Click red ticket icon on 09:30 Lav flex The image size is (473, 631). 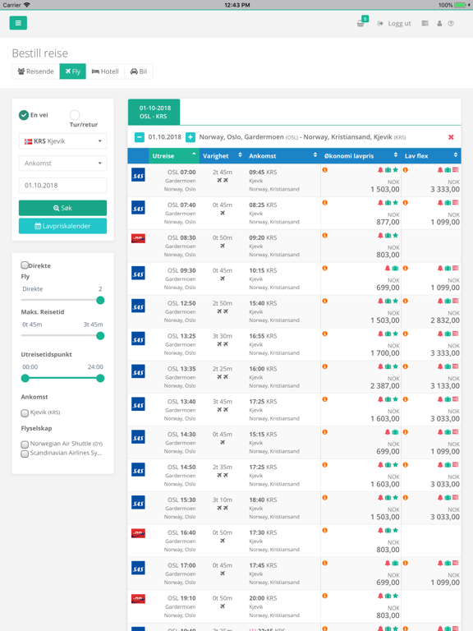(x=455, y=268)
